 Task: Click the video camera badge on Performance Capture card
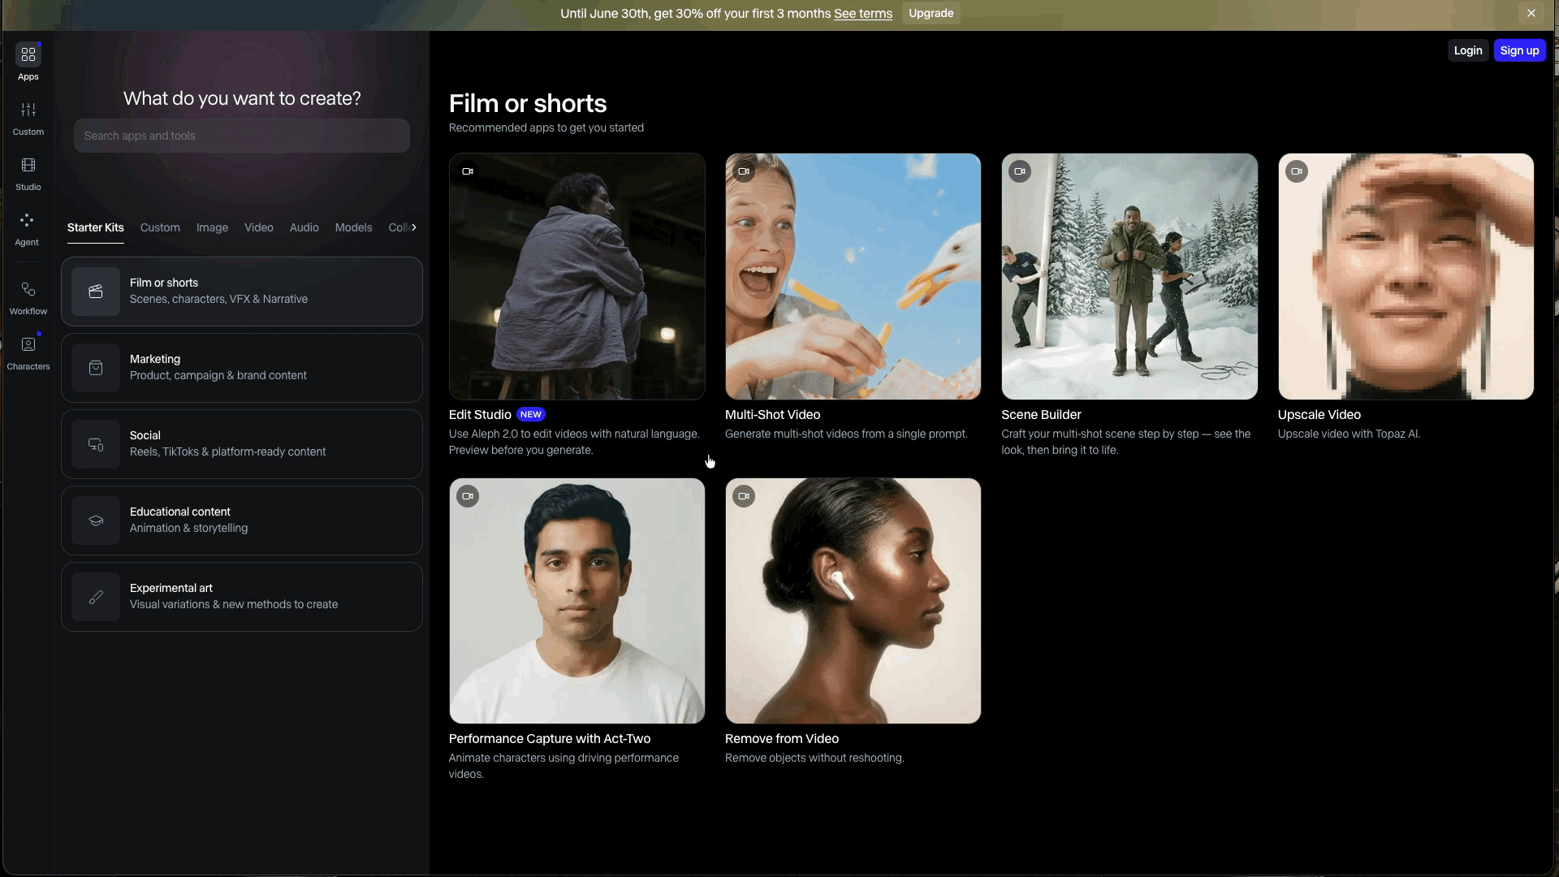[468, 496]
